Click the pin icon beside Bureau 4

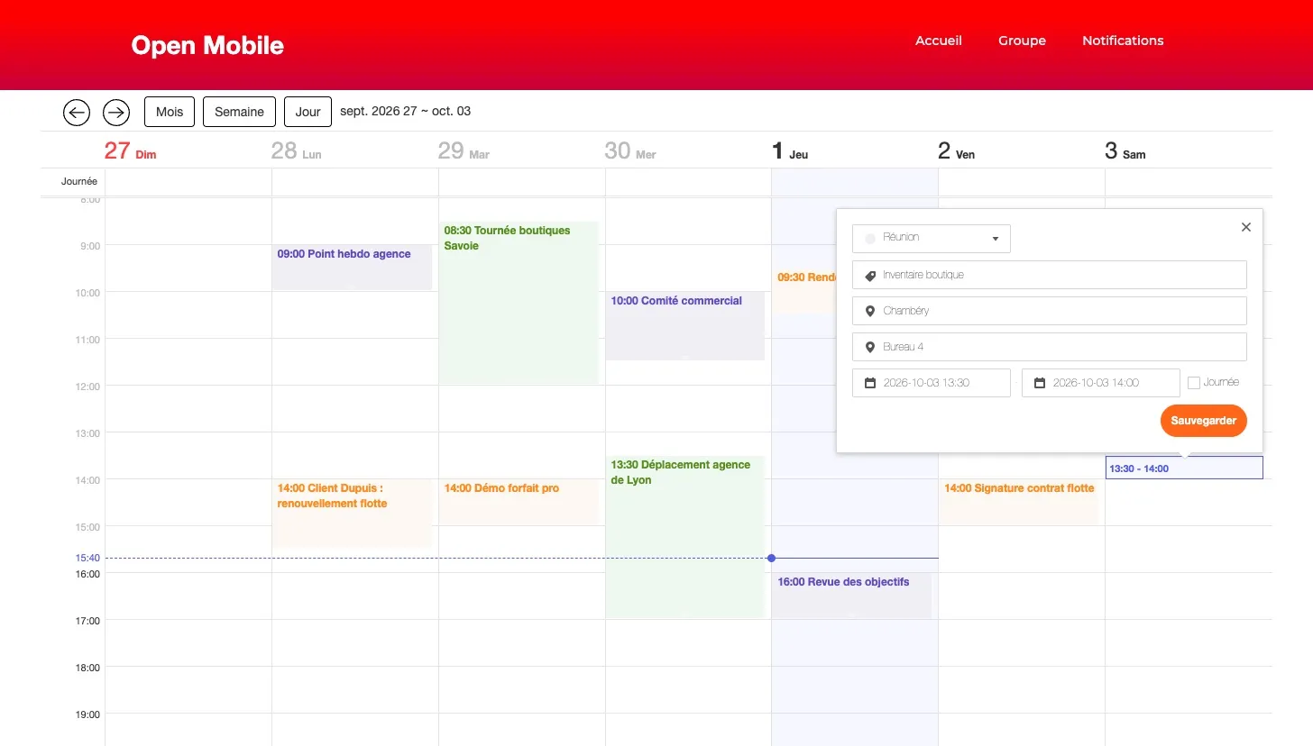tap(870, 347)
